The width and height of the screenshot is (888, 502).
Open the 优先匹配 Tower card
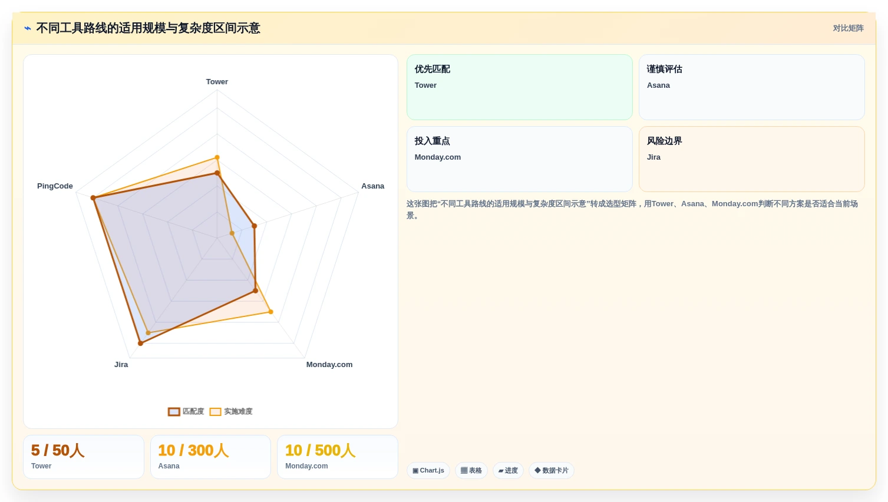[519, 87]
